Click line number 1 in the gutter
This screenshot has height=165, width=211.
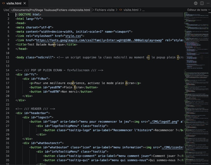click(8, 14)
